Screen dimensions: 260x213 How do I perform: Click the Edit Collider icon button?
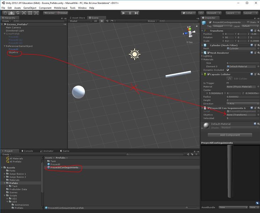(x=229, y=79)
